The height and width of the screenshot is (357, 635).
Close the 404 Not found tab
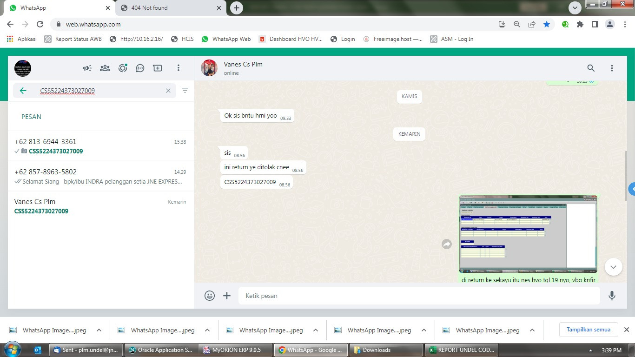coord(219,8)
